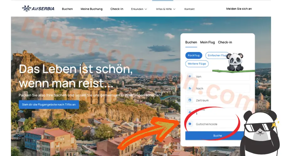Switch to the Check-in tab in widget

[225, 42]
